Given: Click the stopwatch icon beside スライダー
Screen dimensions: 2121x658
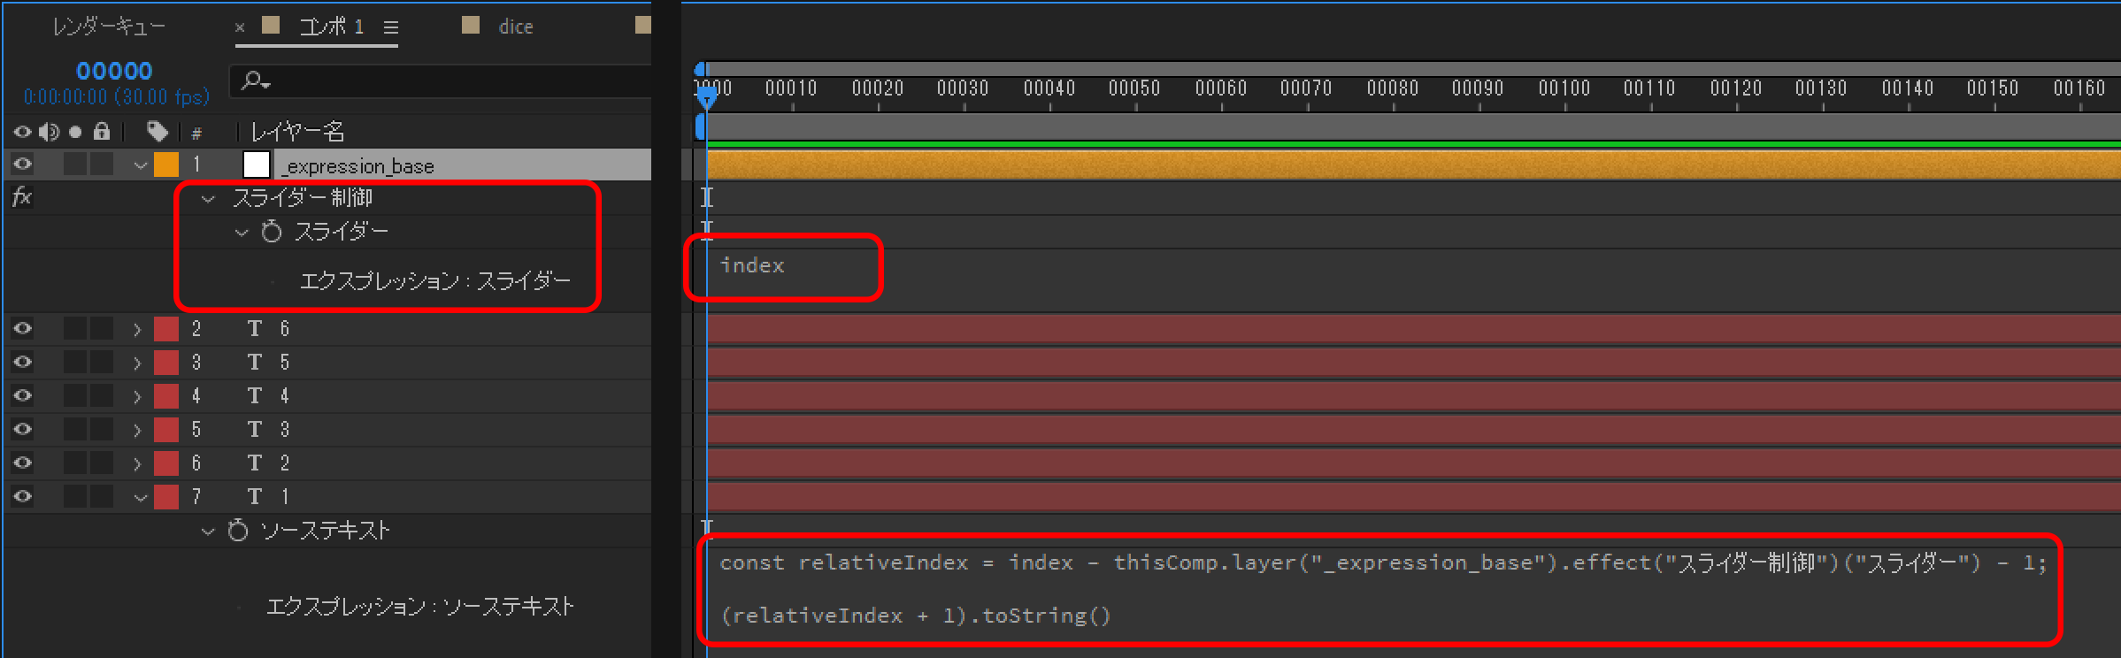Looking at the screenshot, I should [x=272, y=232].
